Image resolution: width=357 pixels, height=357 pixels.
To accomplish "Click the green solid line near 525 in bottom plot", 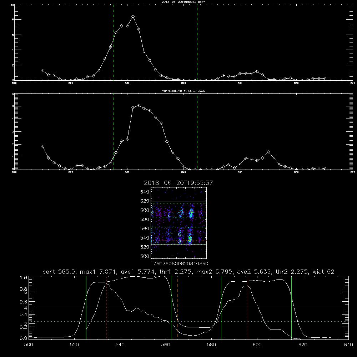I will (86, 307).
